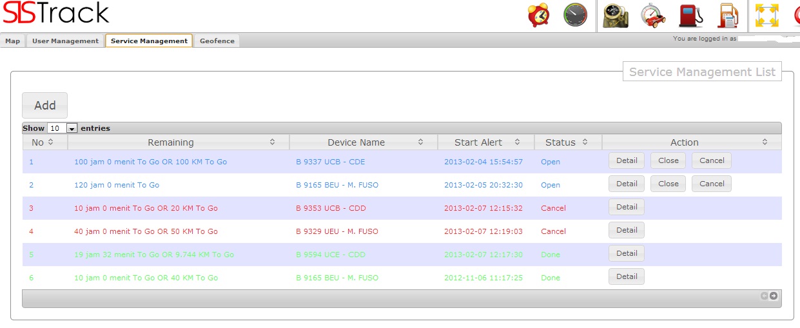Click the stopwatch with red car icon
This screenshot has width=800, height=328.
pos(653,15)
